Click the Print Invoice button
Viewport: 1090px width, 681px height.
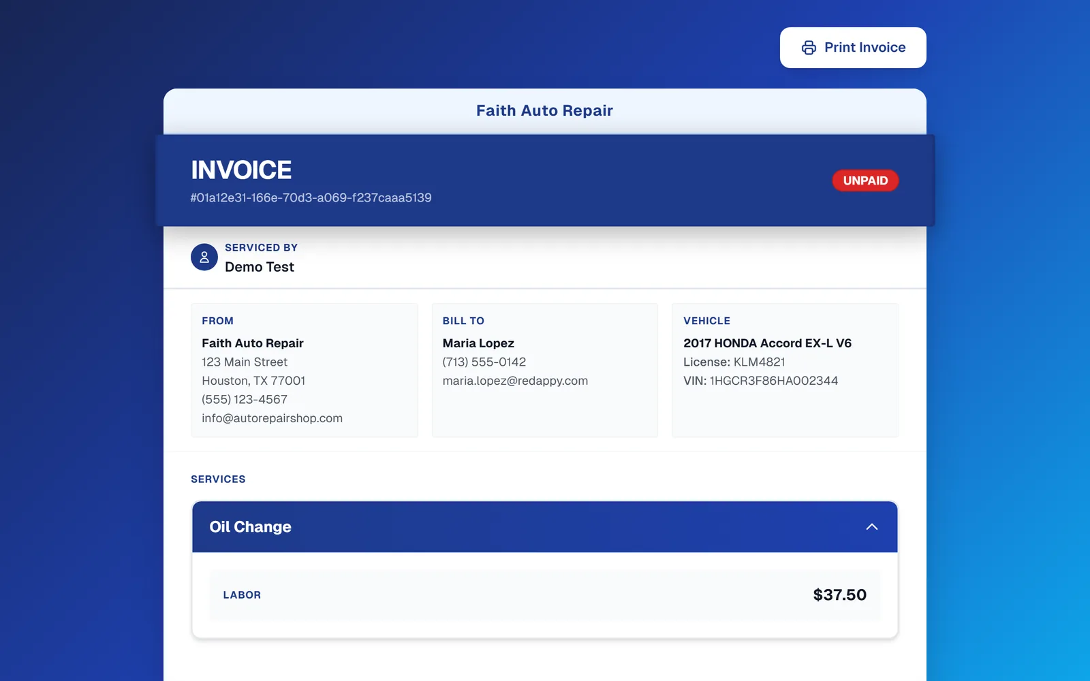tap(853, 48)
